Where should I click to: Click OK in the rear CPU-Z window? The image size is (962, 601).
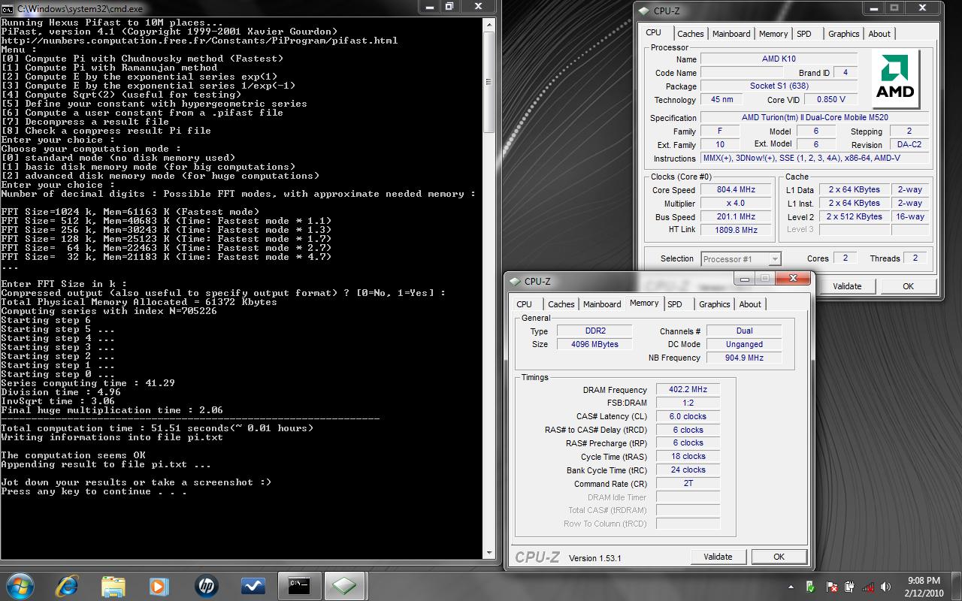pyautogui.click(x=908, y=286)
